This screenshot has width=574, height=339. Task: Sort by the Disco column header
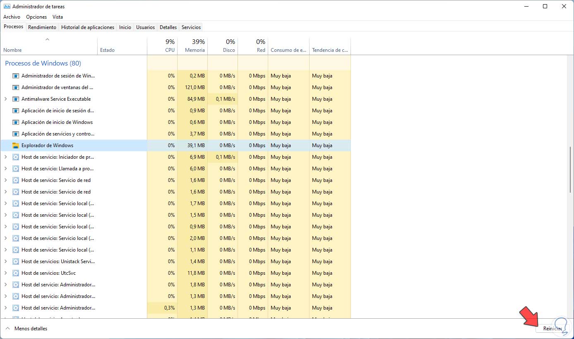223,46
